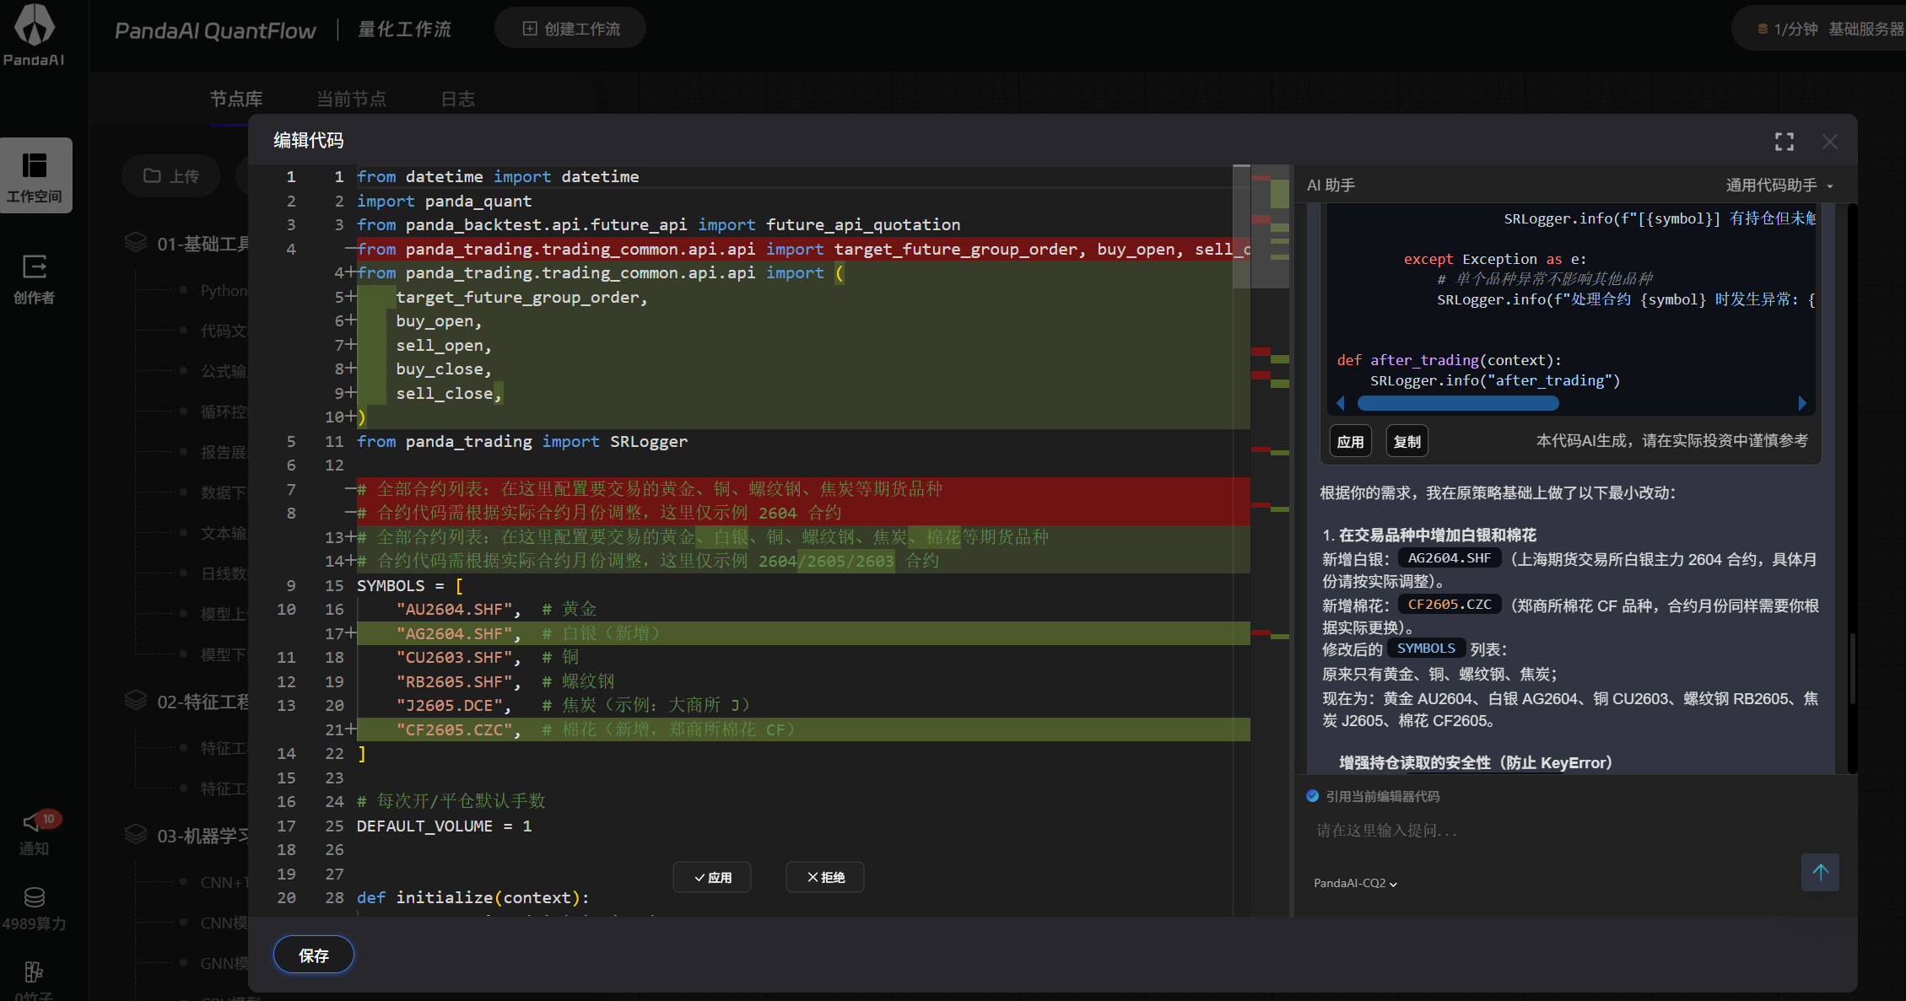
Task: Click the right arrow of code scrollbar
Action: pyautogui.click(x=1802, y=403)
